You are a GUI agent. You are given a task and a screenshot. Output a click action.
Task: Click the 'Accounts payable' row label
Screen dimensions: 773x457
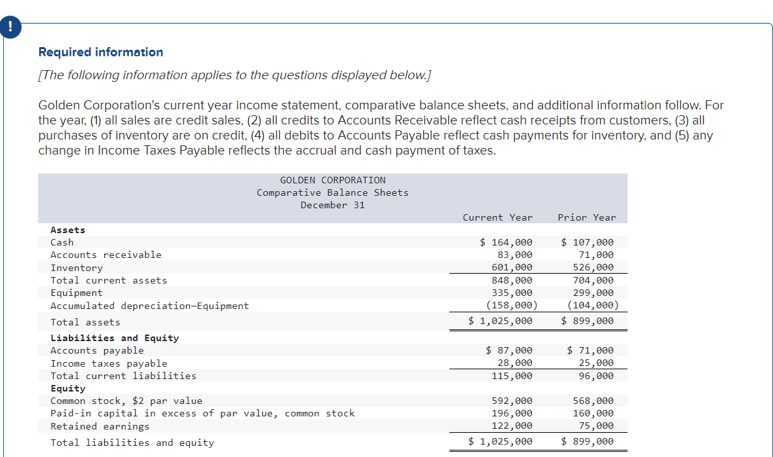tap(97, 350)
